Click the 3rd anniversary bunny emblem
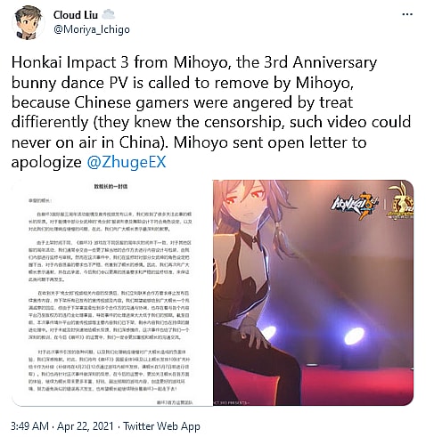Screen dimensions: 426x437 pos(400,201)
